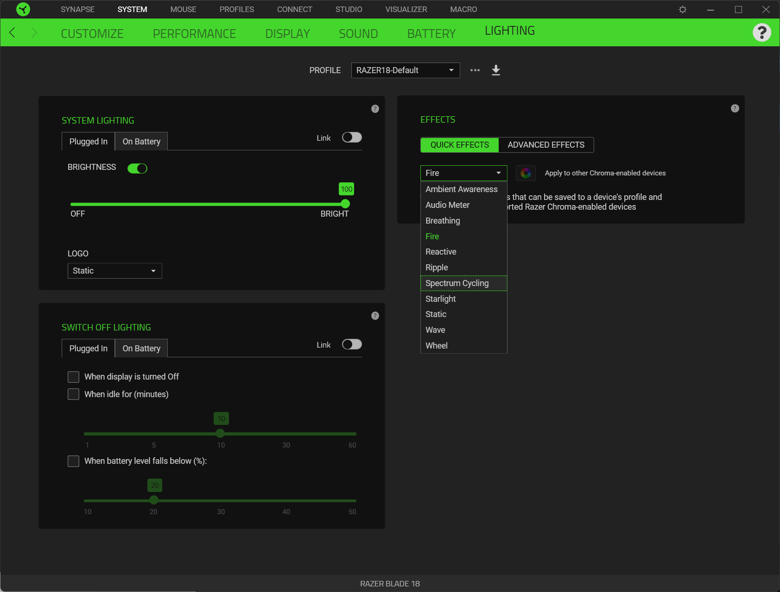Viewport: 780px width, 592px height.
Task: Open the MOUSE top menu
Action: click(183, 9)
